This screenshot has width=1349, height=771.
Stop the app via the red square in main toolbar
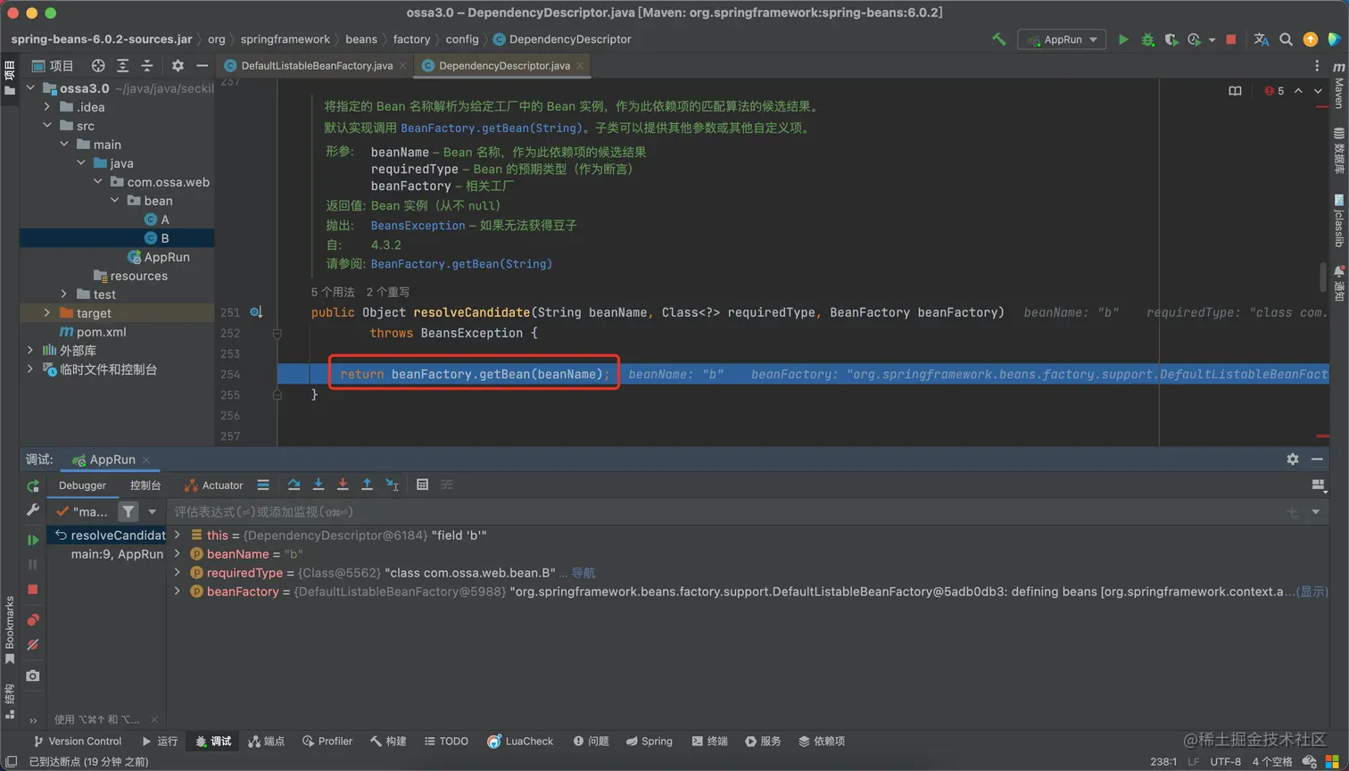click(x=1231, y=39)
